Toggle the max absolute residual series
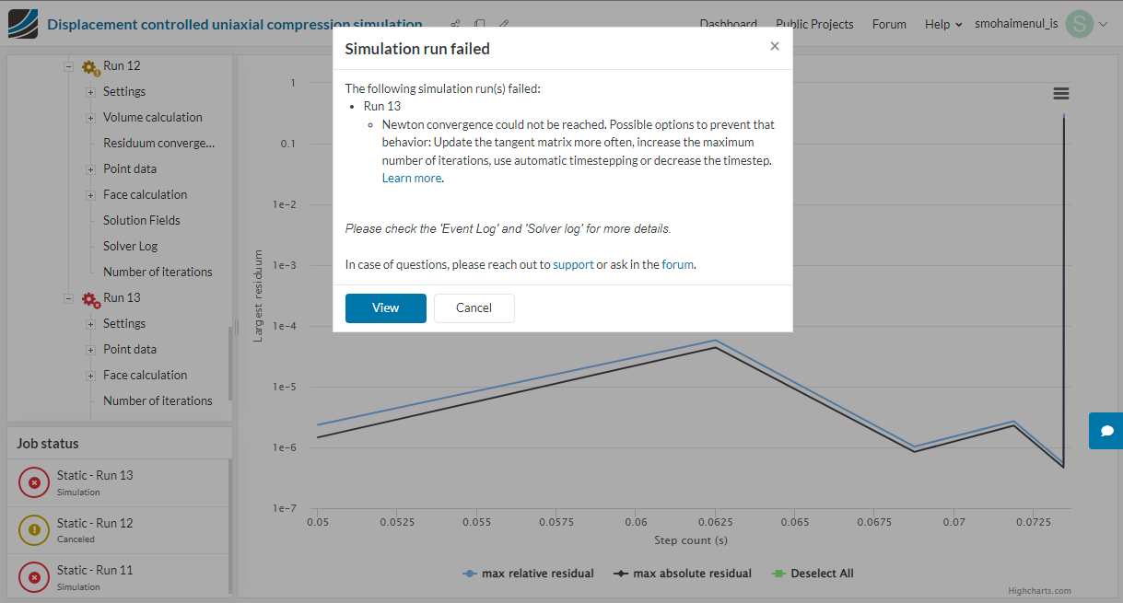Screen dimensions: 1123x603 click(684, 574)
